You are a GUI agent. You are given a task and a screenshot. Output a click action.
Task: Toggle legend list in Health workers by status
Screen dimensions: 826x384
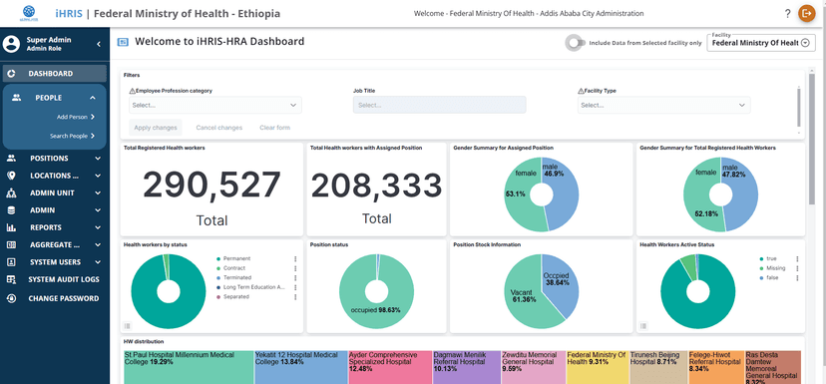click(x=127, y=326)
